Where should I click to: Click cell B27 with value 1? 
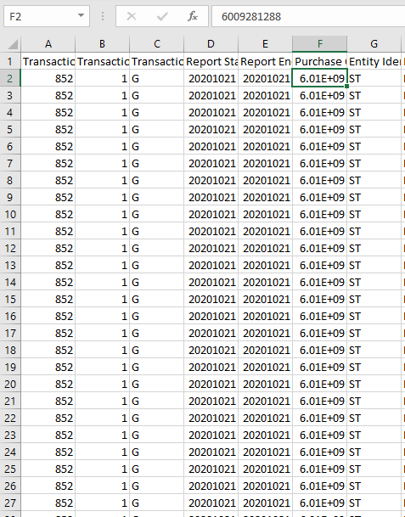pos(102,503)
